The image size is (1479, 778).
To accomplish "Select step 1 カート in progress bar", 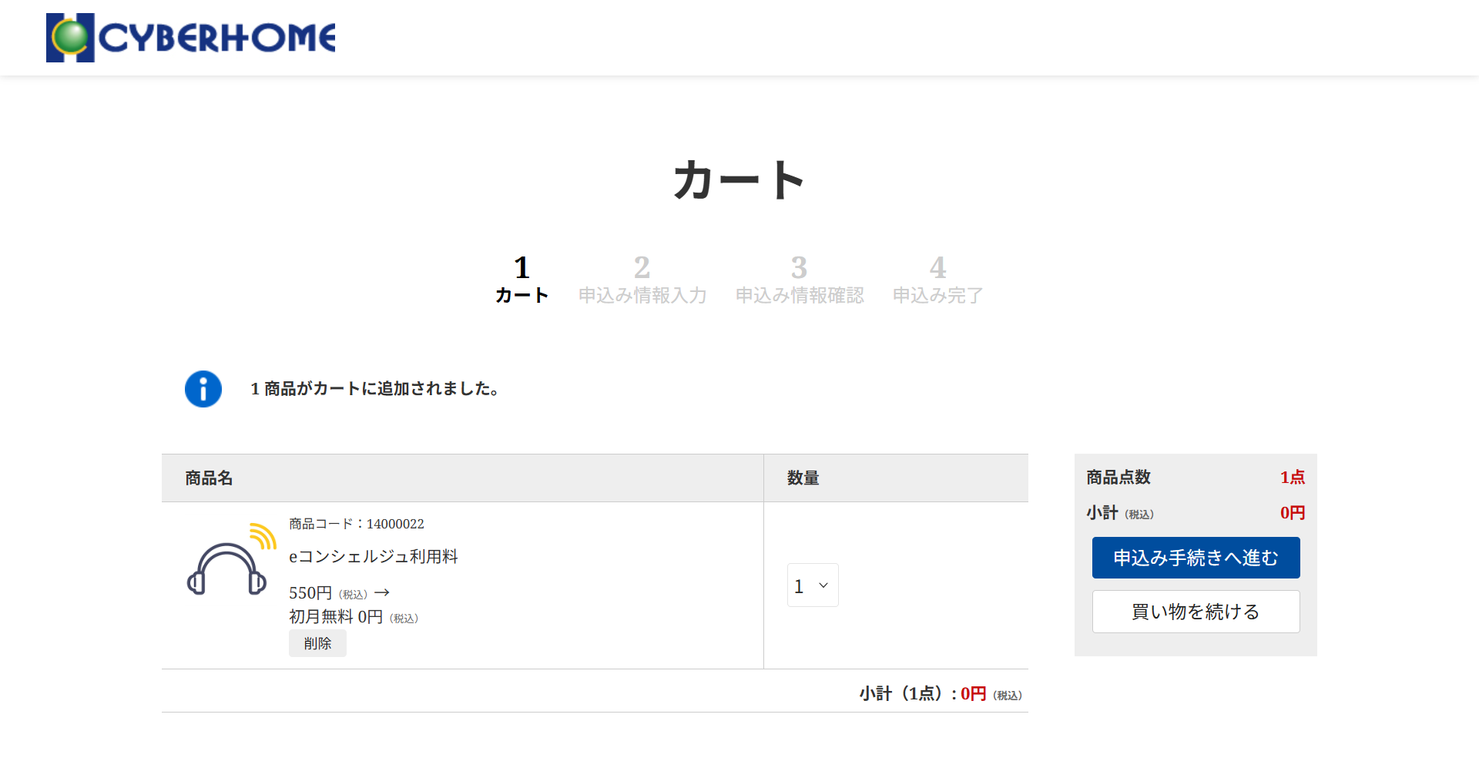I will tap(522, 280).
